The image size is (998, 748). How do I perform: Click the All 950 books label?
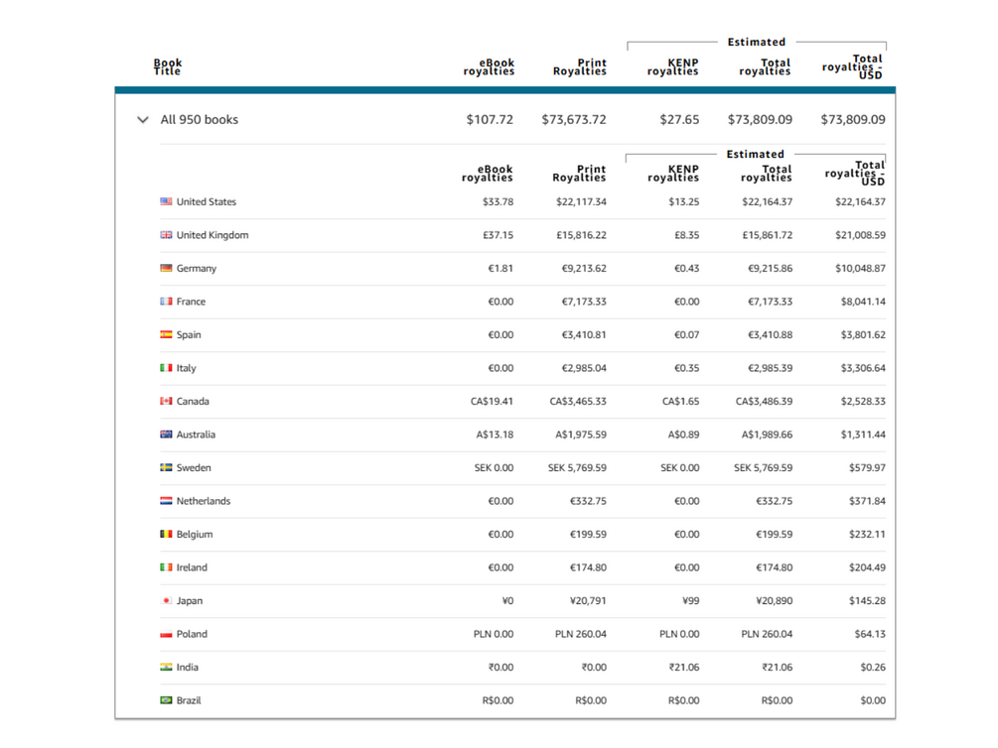(200, 120)
